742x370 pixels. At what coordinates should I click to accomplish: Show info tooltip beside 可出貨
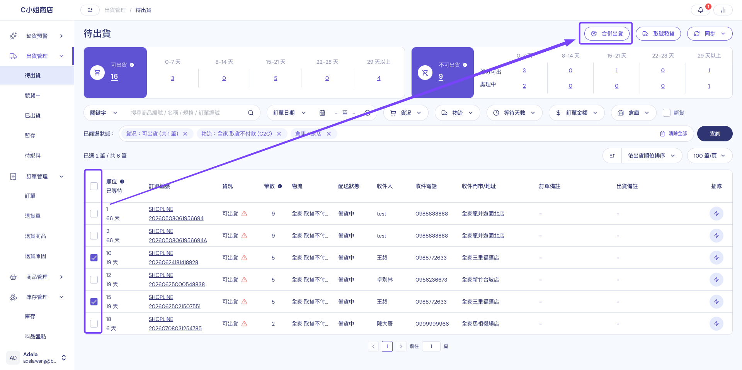click(x=132, y=65)
